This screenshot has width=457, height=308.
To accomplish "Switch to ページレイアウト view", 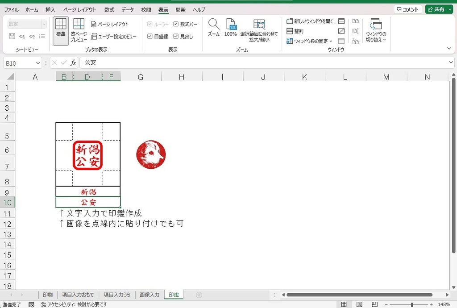I will point(110,24).
